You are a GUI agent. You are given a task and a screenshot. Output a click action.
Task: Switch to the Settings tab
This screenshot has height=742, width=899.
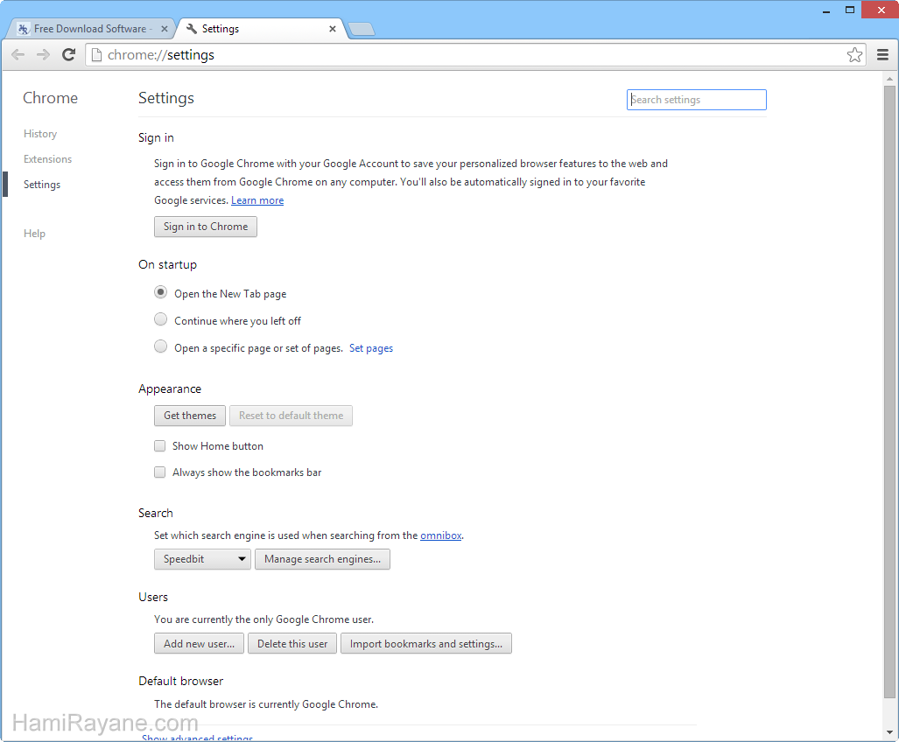(261, 29)
